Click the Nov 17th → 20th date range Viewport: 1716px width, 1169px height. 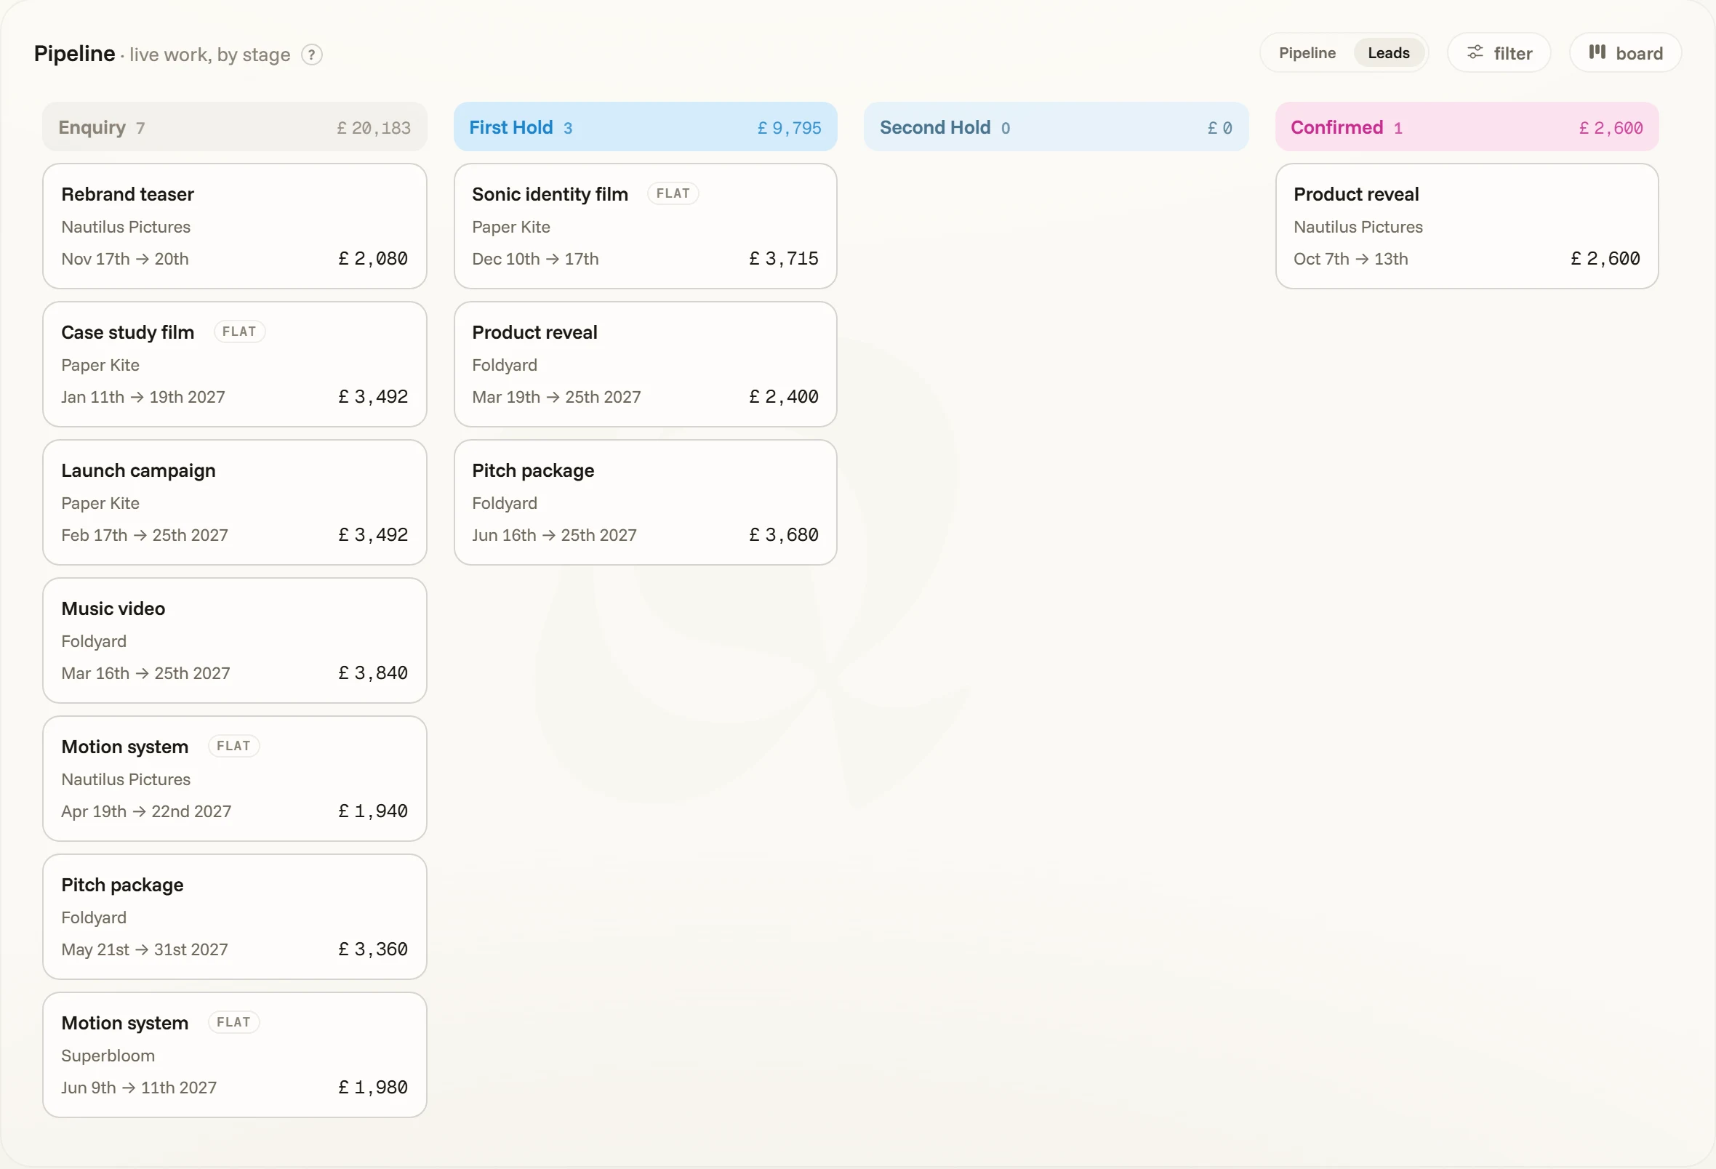point(125,259)
